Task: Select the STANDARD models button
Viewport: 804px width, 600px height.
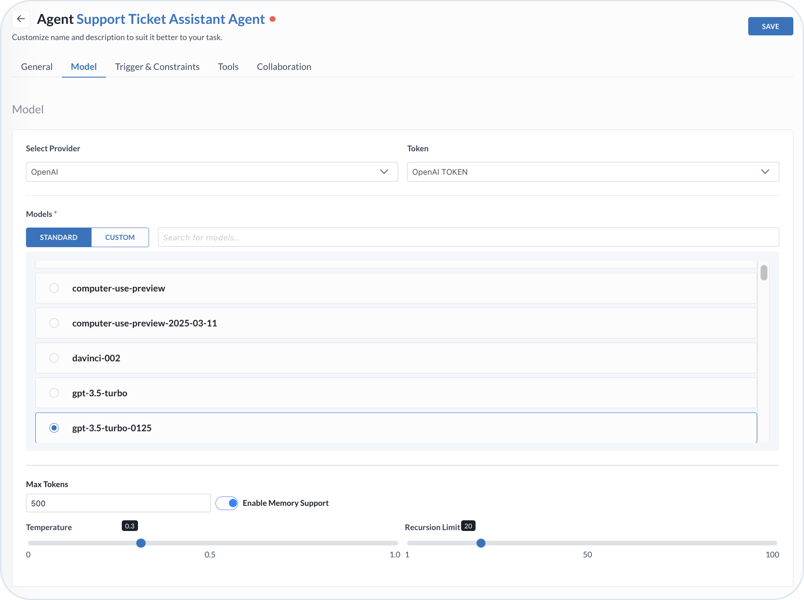Action: (x=59, y=237)
